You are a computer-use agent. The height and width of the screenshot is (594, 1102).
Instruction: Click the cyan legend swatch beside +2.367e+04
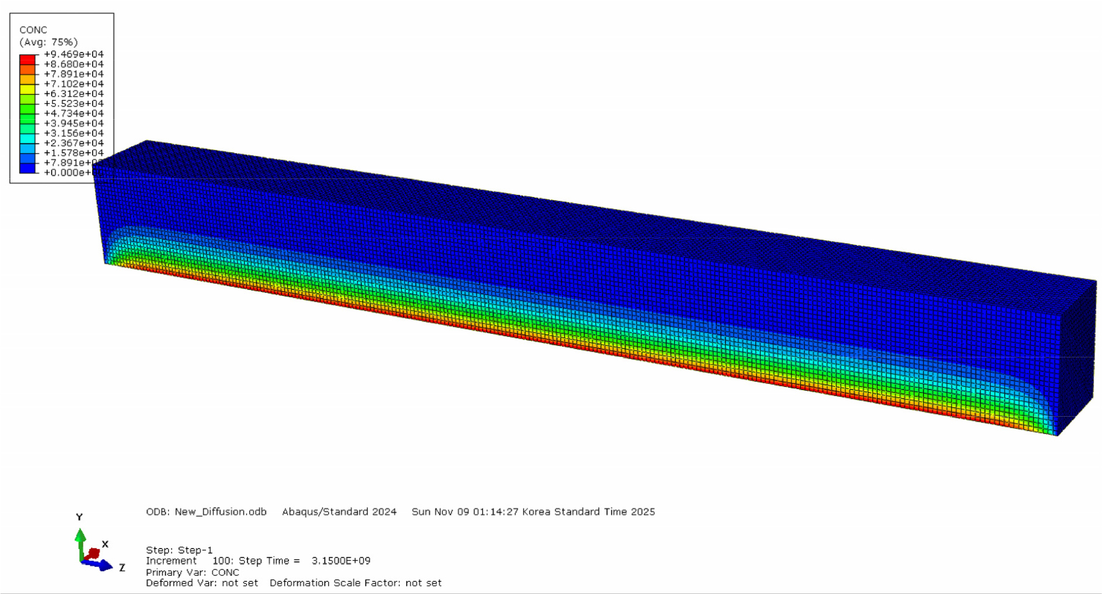click(28, 138)
